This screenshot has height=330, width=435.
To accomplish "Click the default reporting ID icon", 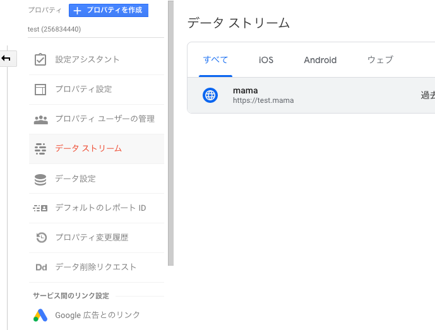I will click(x=40, y=208).
